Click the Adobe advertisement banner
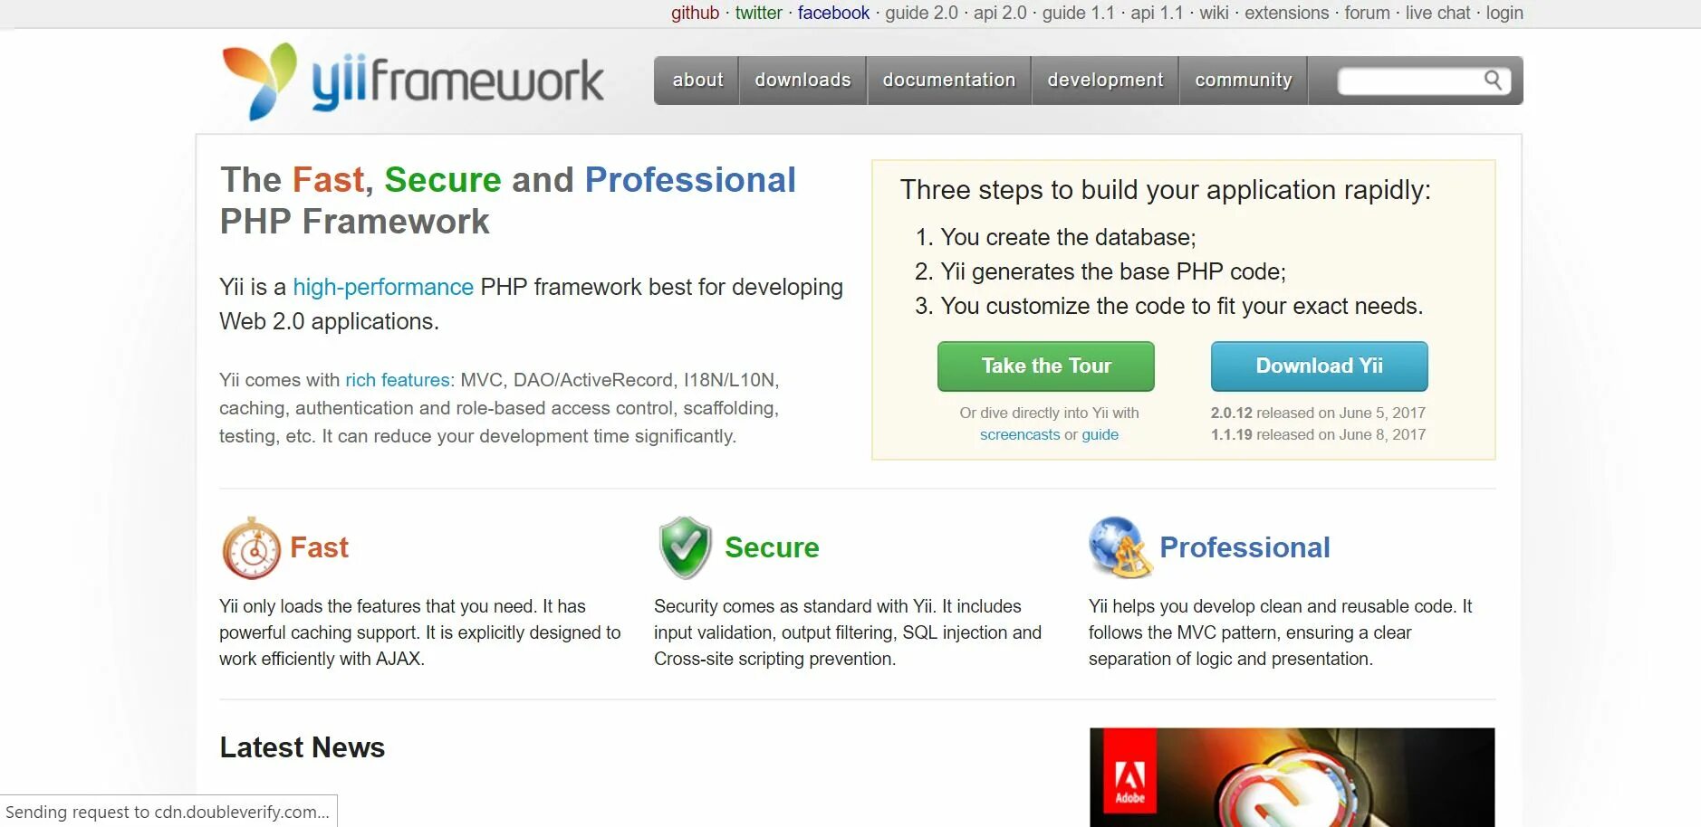1701x827 pixels. (1292, 777)
